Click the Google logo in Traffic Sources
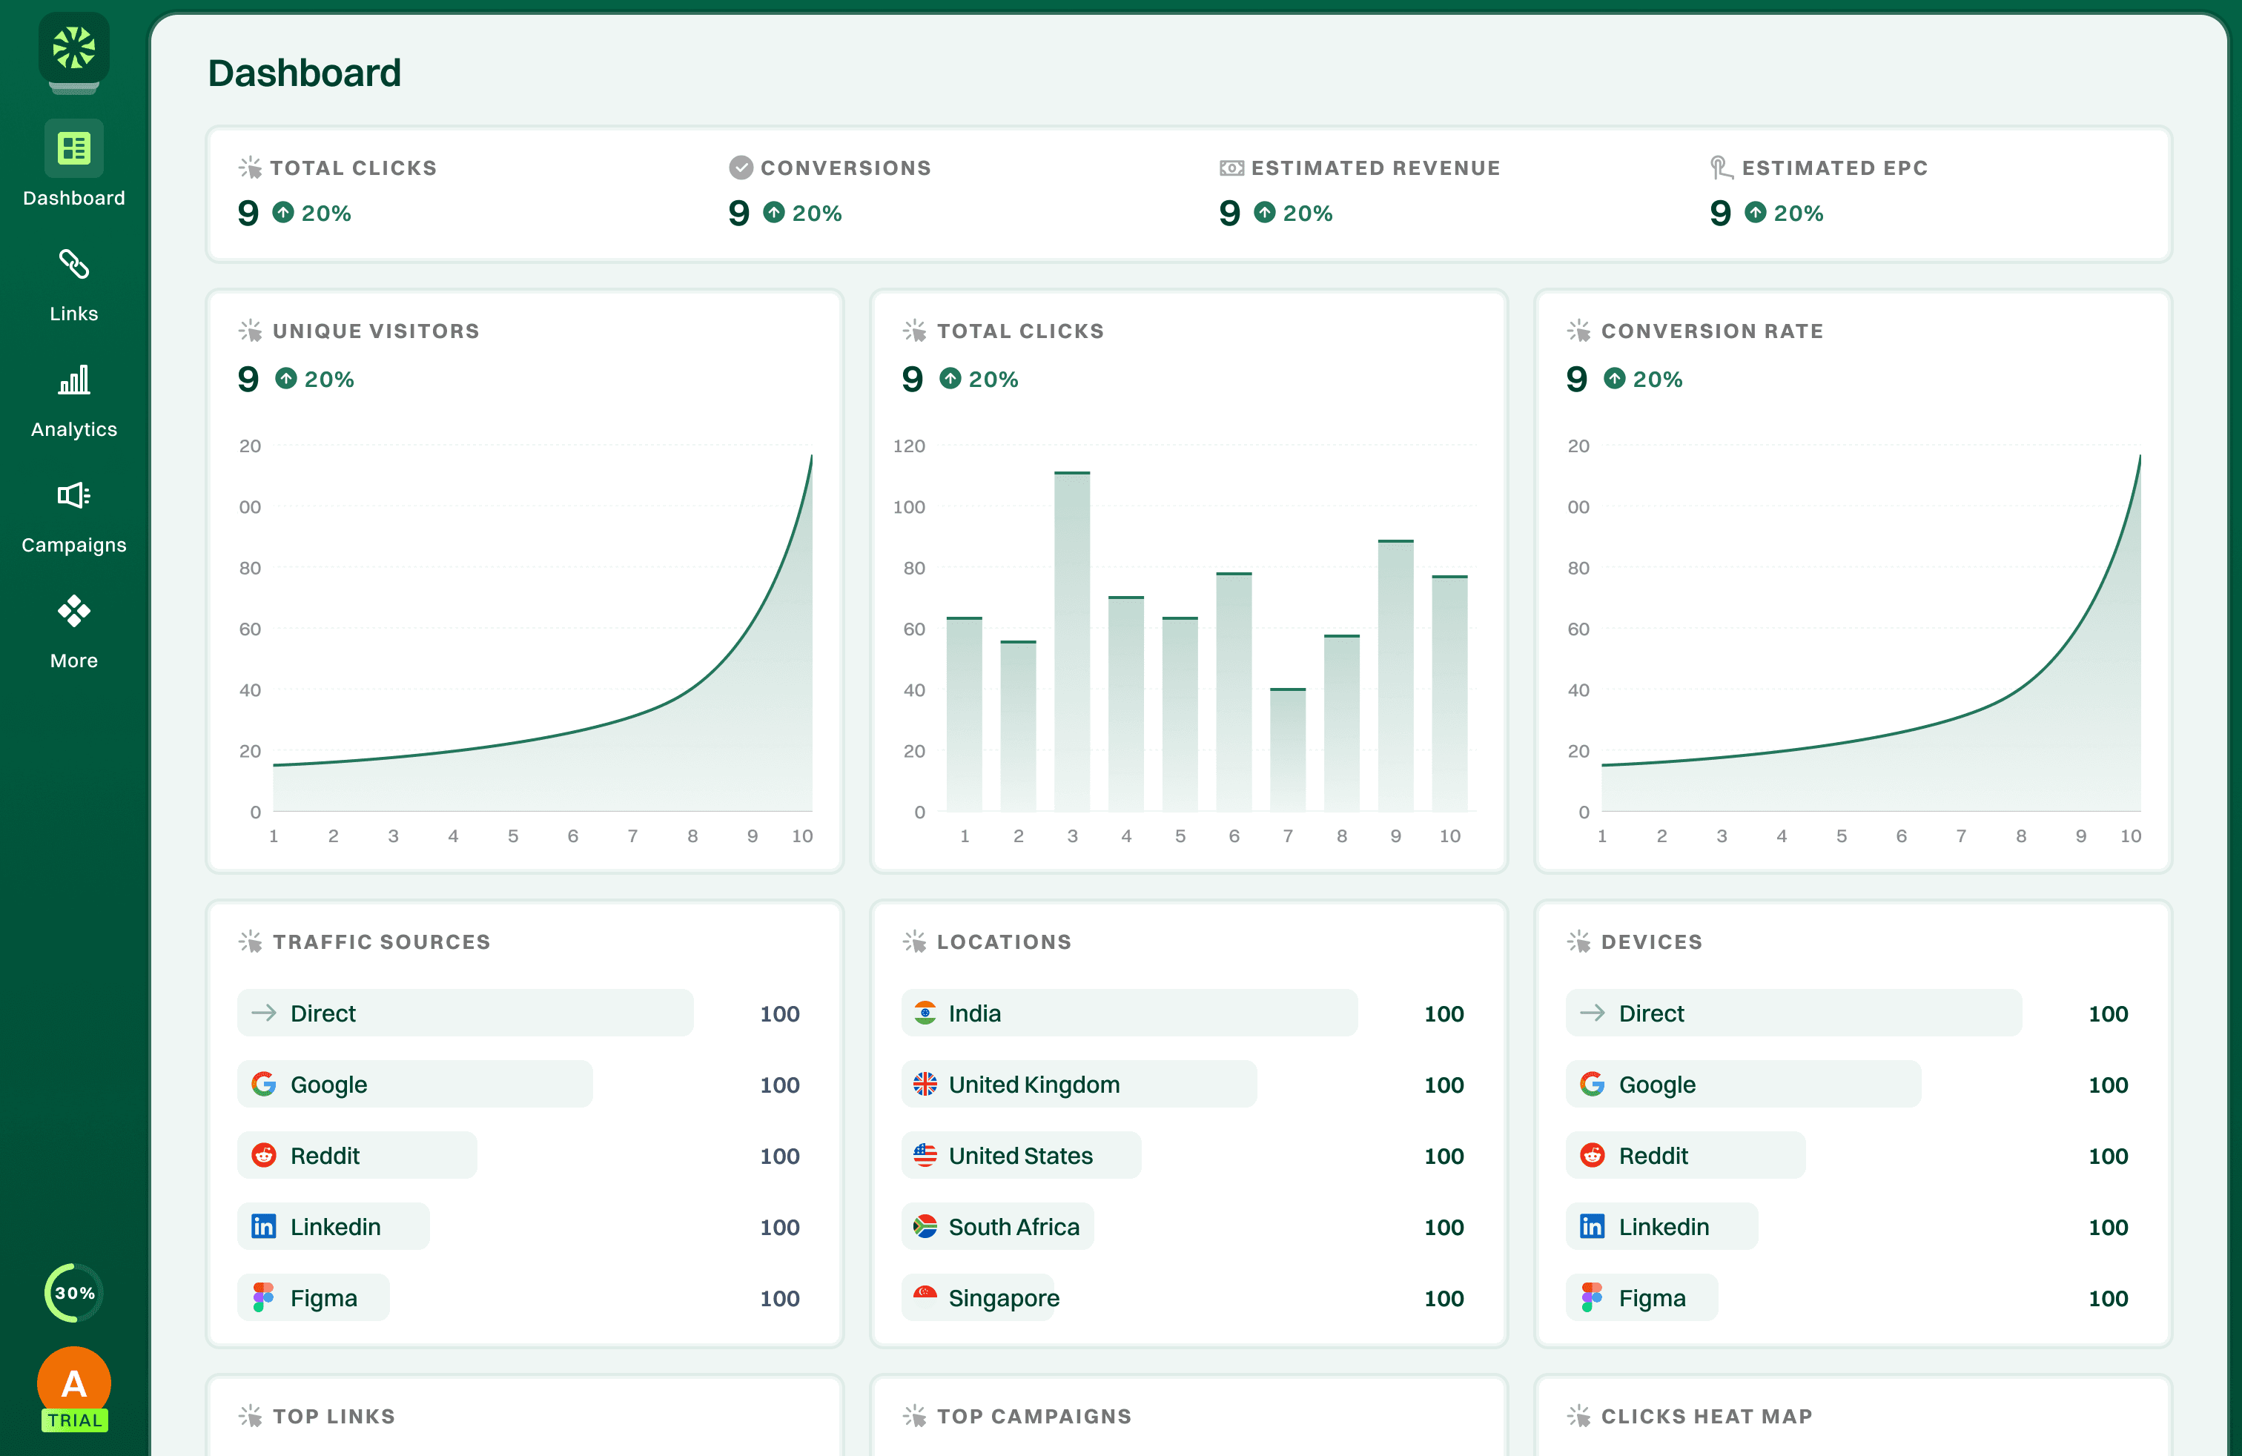2242x1456 pixels. (264, 1084)
